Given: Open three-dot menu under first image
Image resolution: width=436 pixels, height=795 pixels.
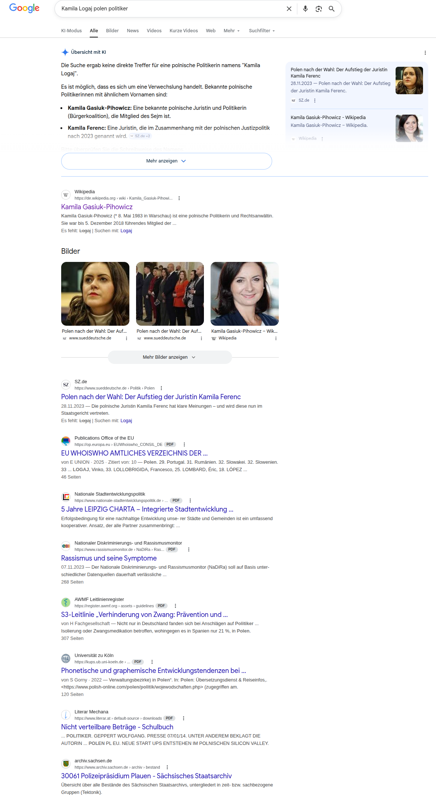Looking at the screenshot, I should tap(126, 338).
